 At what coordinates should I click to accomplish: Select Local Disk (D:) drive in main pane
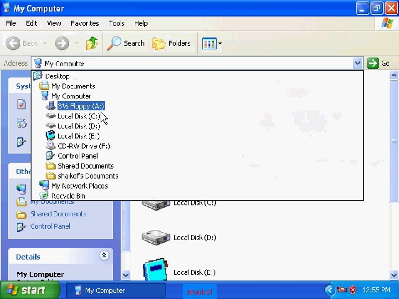point(179,238)
